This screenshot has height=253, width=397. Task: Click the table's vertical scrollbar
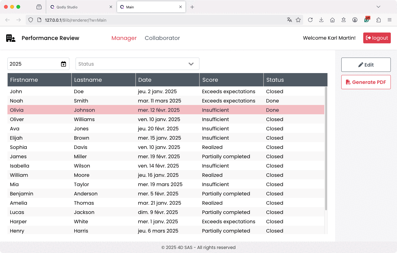326,149
